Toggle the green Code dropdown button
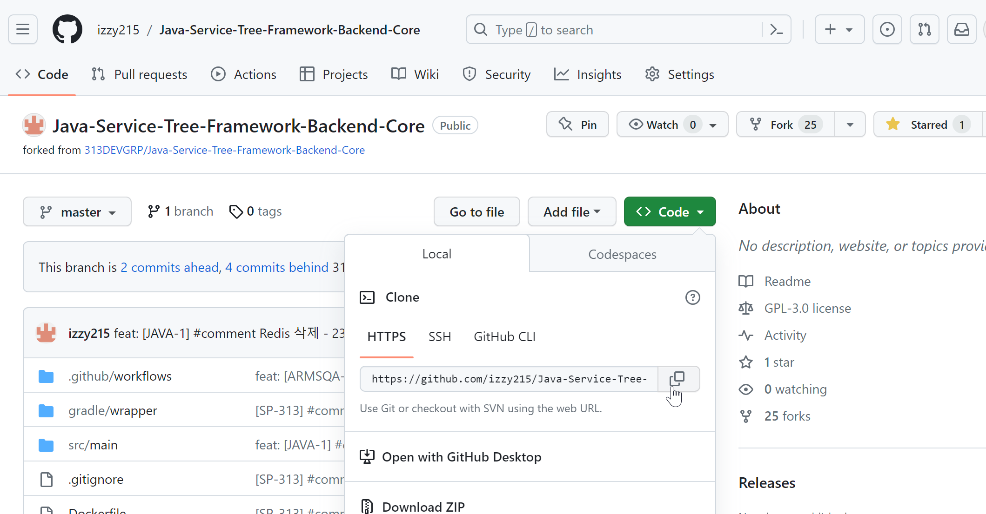This screenshot has height=514, width=986. 670,212
